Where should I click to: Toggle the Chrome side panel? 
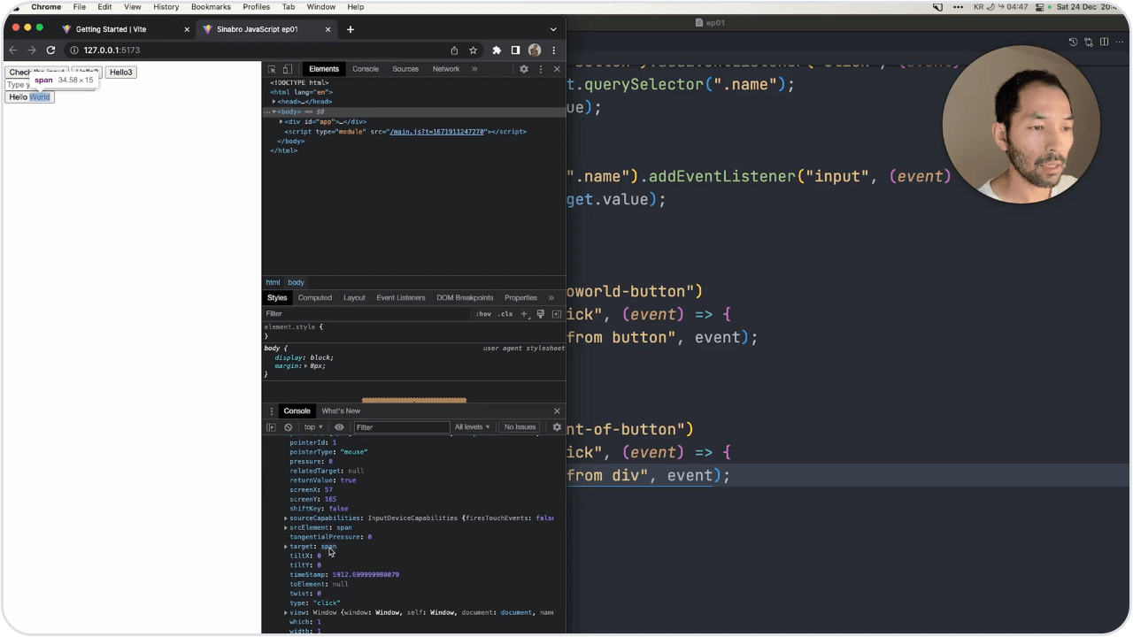pos(515,50)
